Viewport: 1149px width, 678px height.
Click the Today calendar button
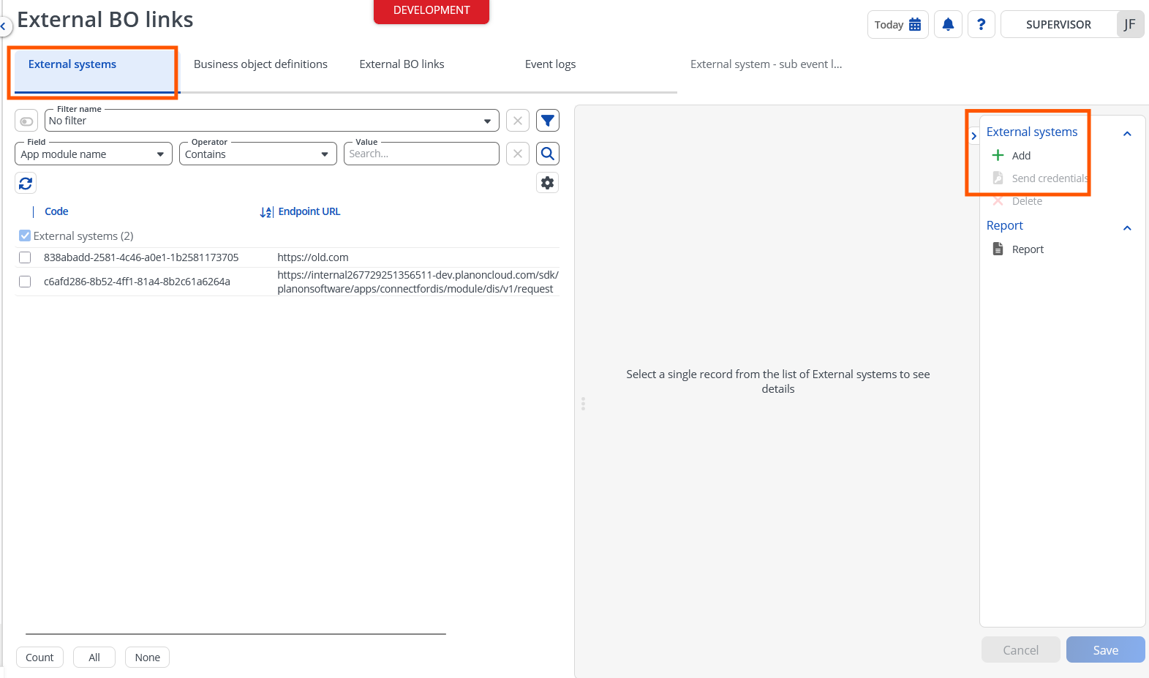coord(898,24)
